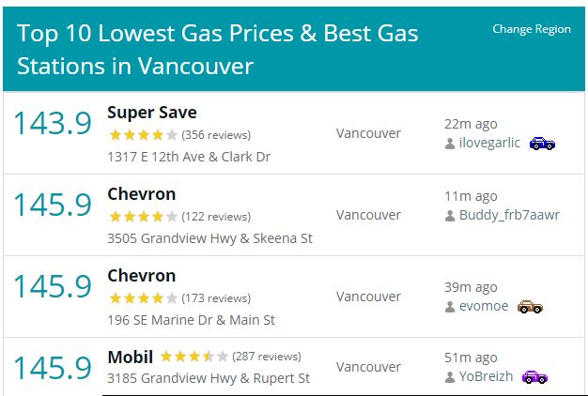Click the user icon next to YoBreizh
The height and width of the screenshot is (396, 588).
[x=450, y=377]
